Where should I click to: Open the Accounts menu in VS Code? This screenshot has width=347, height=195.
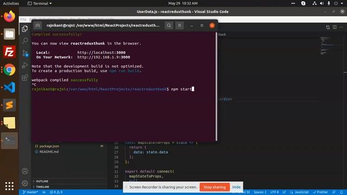pyautogui.click(x=25, y=171)
